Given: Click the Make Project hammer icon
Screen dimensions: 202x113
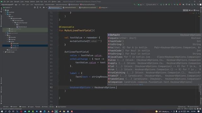Looking at the screenshot, I should [x=135, y=4].
